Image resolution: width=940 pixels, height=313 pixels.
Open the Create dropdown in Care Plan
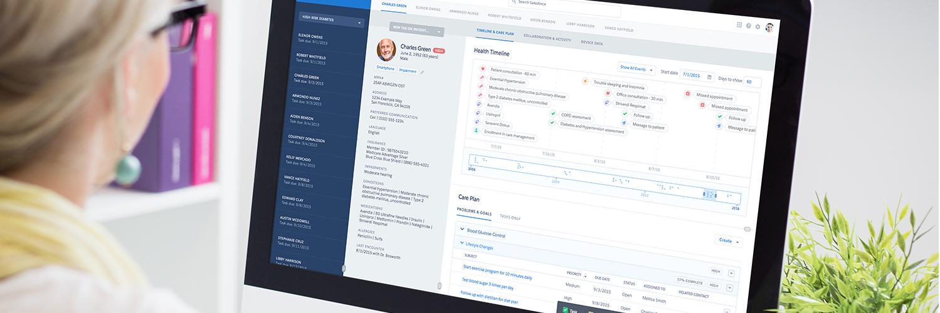coord(729,241)
